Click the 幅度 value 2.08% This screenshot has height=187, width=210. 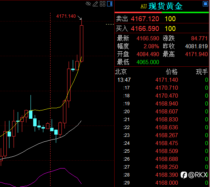(151, 46)
